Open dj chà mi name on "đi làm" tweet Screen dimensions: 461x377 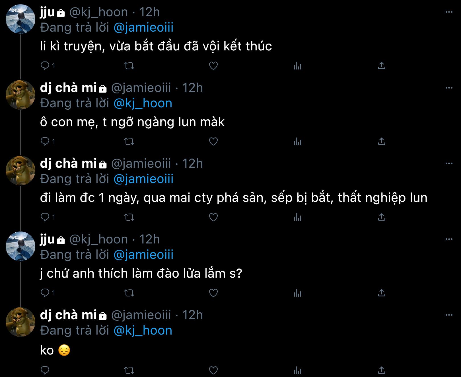click(69, 163)
